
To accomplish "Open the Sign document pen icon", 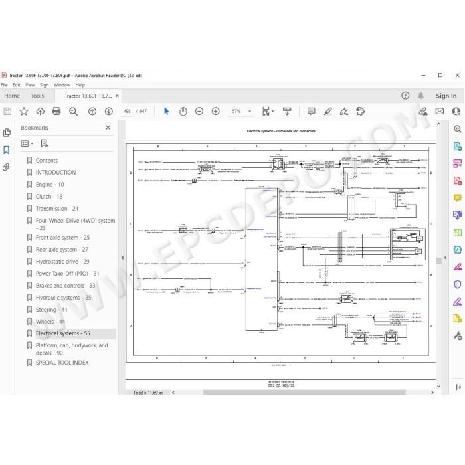I will (344, 111).
